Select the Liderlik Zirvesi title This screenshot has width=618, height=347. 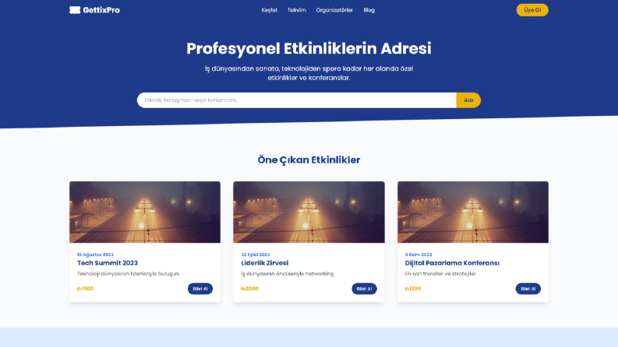(x=264, y=263)
